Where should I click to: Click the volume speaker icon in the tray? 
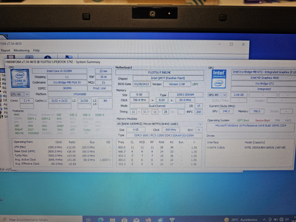click(x=287, y=219)
